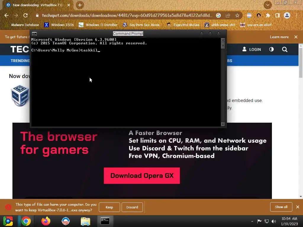Dismiss the notification infobar
The height and width of the screenshot is (227, 303).
tap(296, 37)
